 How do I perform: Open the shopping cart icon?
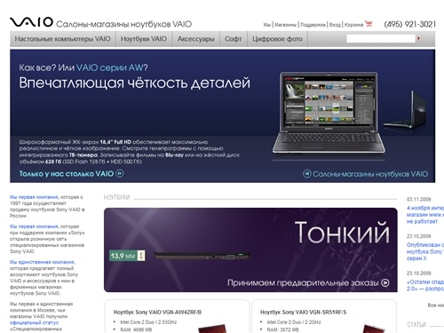point(369,24)
